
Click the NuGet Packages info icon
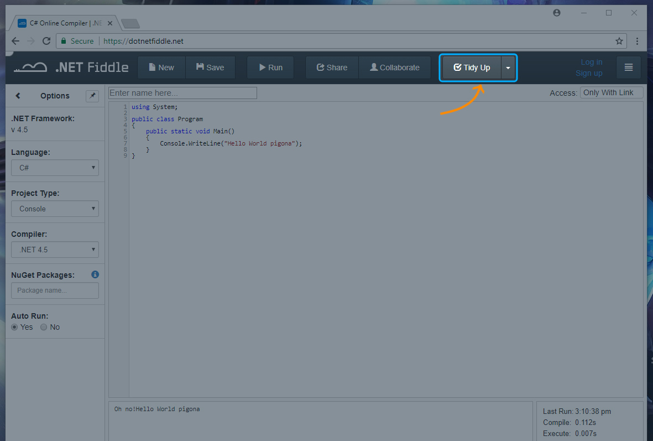[95, 274]
